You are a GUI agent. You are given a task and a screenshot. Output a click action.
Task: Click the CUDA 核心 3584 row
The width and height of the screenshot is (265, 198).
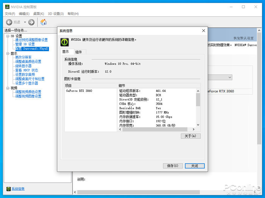(x=141, y=104)
